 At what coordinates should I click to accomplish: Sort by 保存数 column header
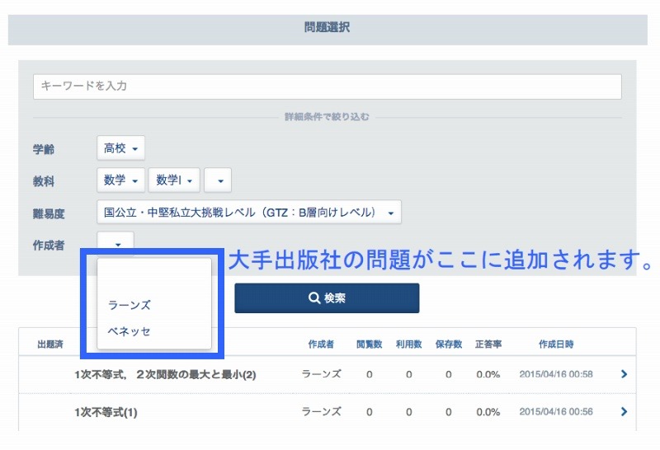click(x=449, y=345)
